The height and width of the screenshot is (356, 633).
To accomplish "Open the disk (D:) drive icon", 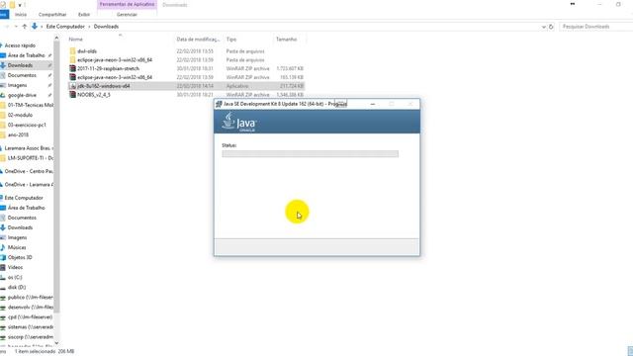I will [3, 288].
